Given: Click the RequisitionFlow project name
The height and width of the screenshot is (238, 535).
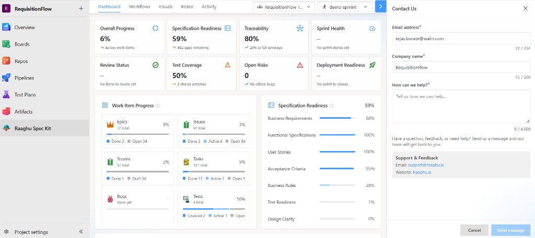Looking at the screenshot, I should [x=33, y=9].
